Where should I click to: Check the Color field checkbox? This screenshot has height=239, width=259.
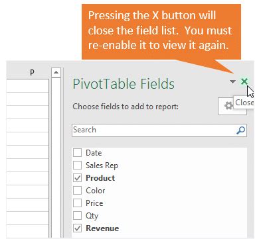(77, 191)
